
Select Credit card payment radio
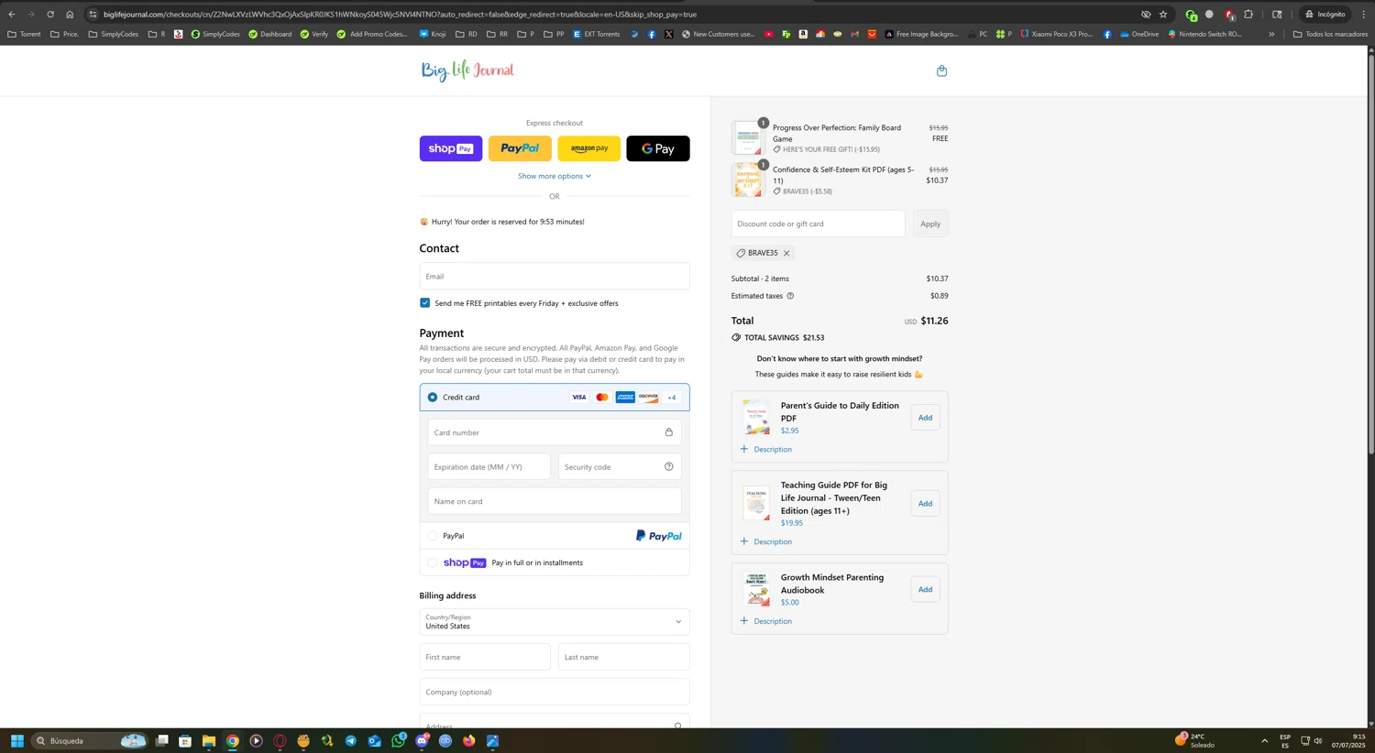pyautogui.click(x=433, y=398)
